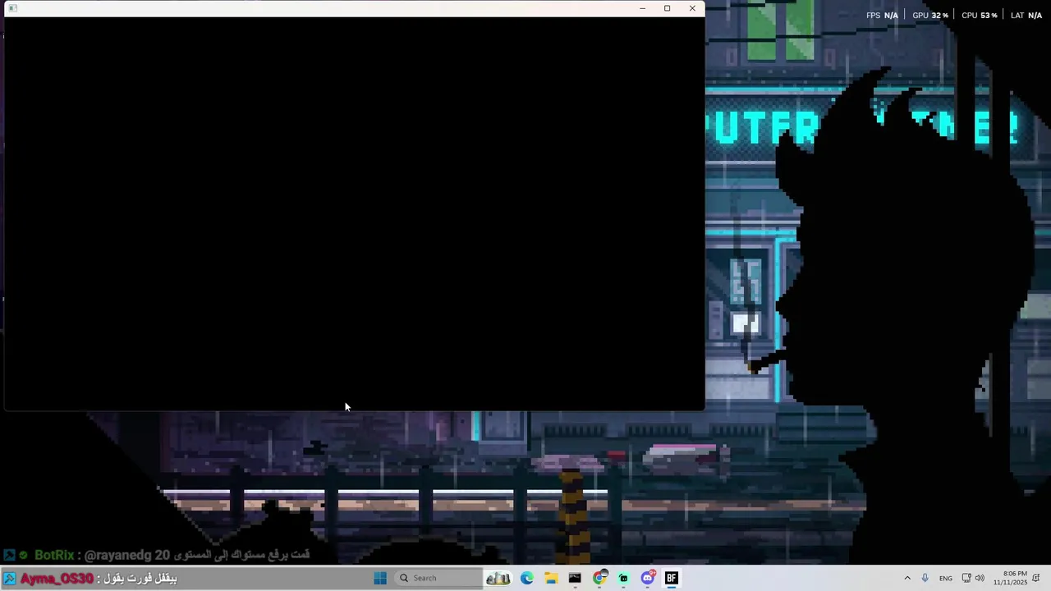This screenshot has width=1051, height=591.
Task: Open network settings from the system tray
Action: (966, 578)
